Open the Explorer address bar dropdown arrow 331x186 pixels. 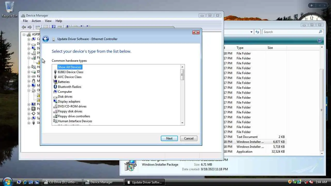(x=251, y=32)
